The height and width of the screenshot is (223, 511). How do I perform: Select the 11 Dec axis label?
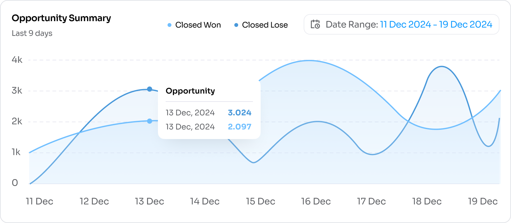pos(39,202)
